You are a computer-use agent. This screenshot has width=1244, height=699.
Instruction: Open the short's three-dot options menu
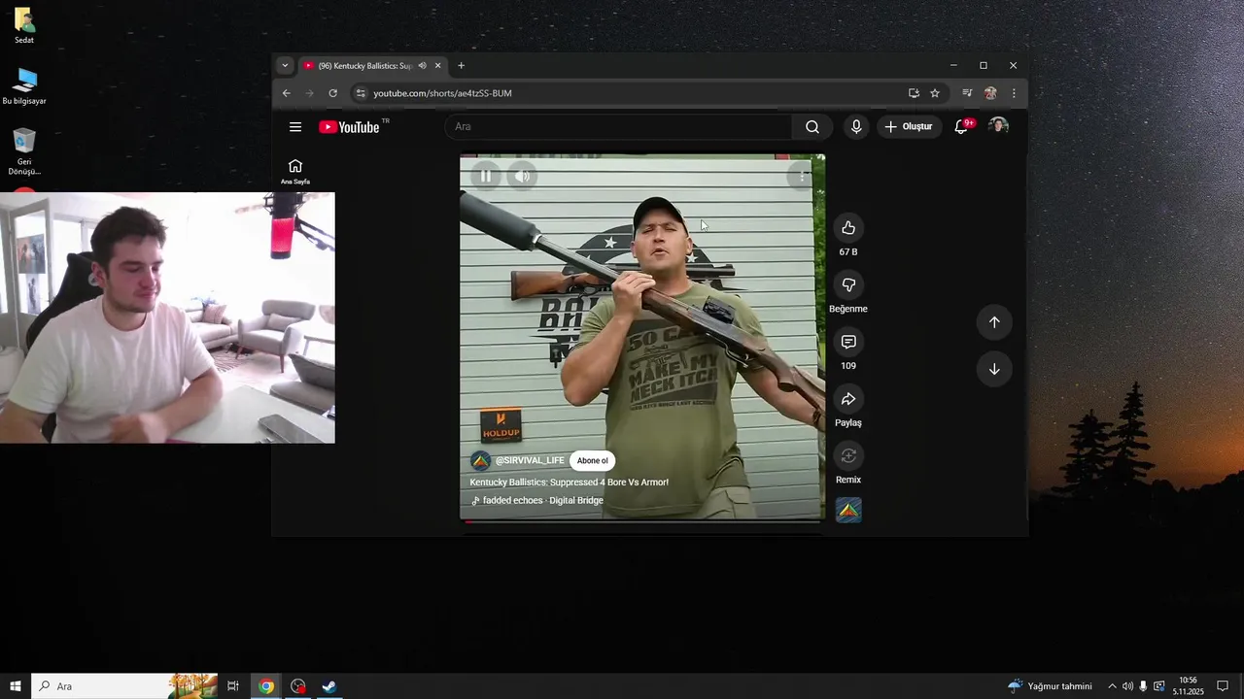(x=801, y=176)
